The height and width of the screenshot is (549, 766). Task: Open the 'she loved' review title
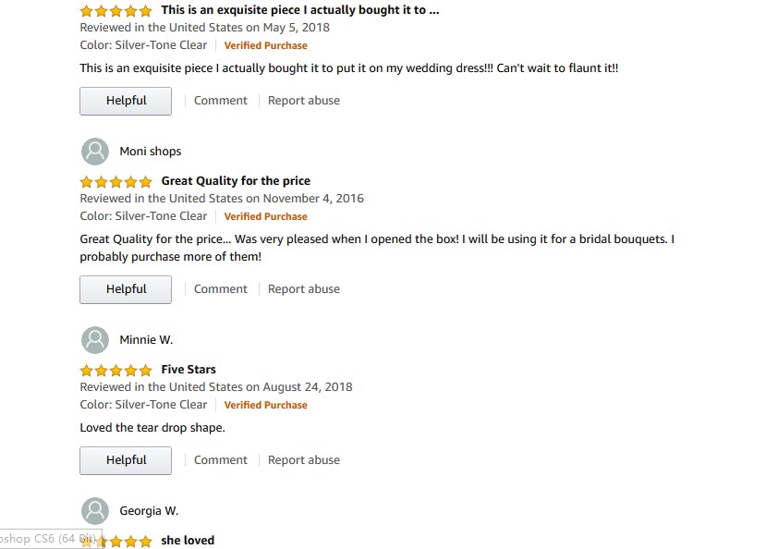tap(188, 541)
